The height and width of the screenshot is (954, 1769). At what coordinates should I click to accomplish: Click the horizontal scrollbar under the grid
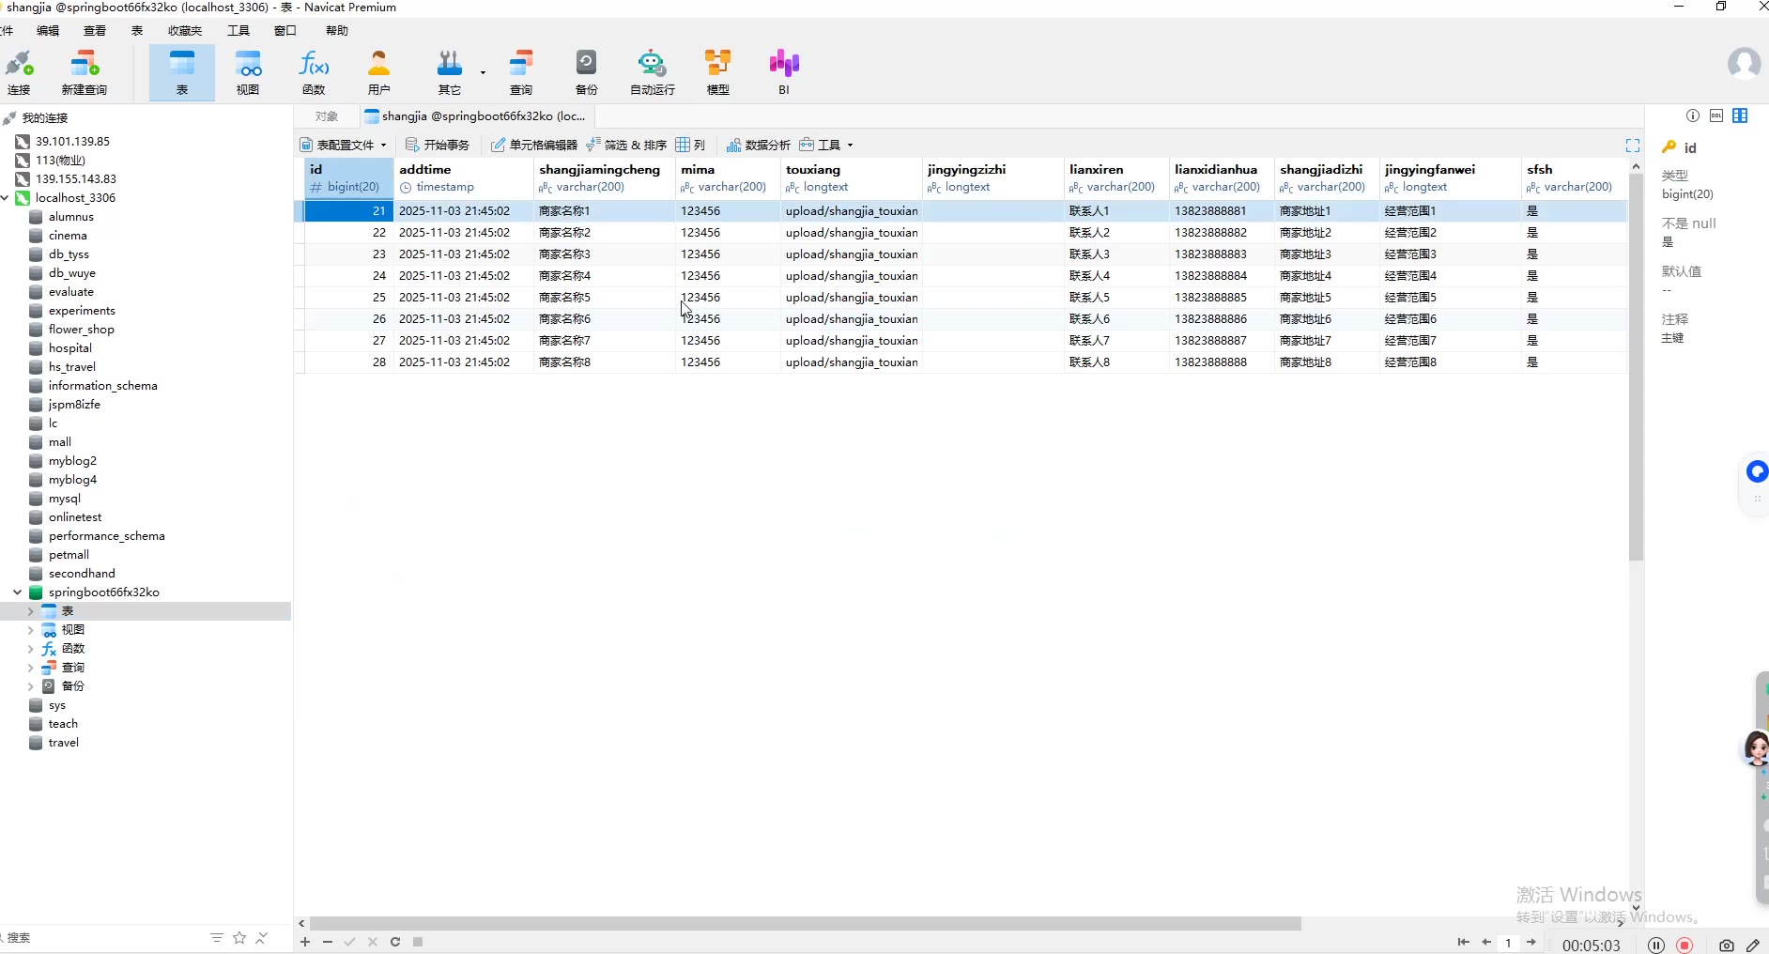(x=805, y=924)
